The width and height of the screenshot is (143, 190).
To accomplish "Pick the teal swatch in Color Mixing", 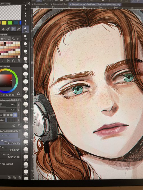I will coord(16,23).
